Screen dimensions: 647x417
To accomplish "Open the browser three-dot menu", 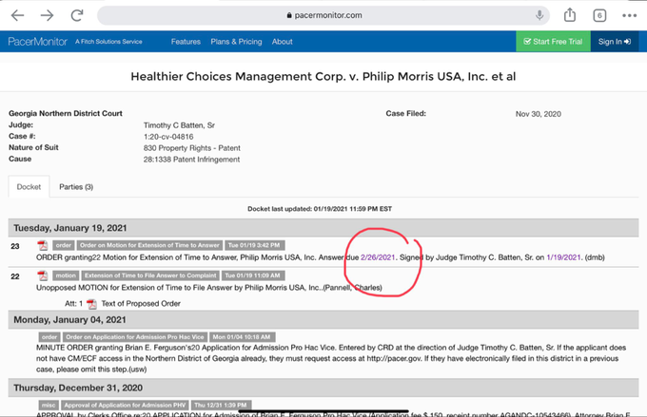I will 629,15.
